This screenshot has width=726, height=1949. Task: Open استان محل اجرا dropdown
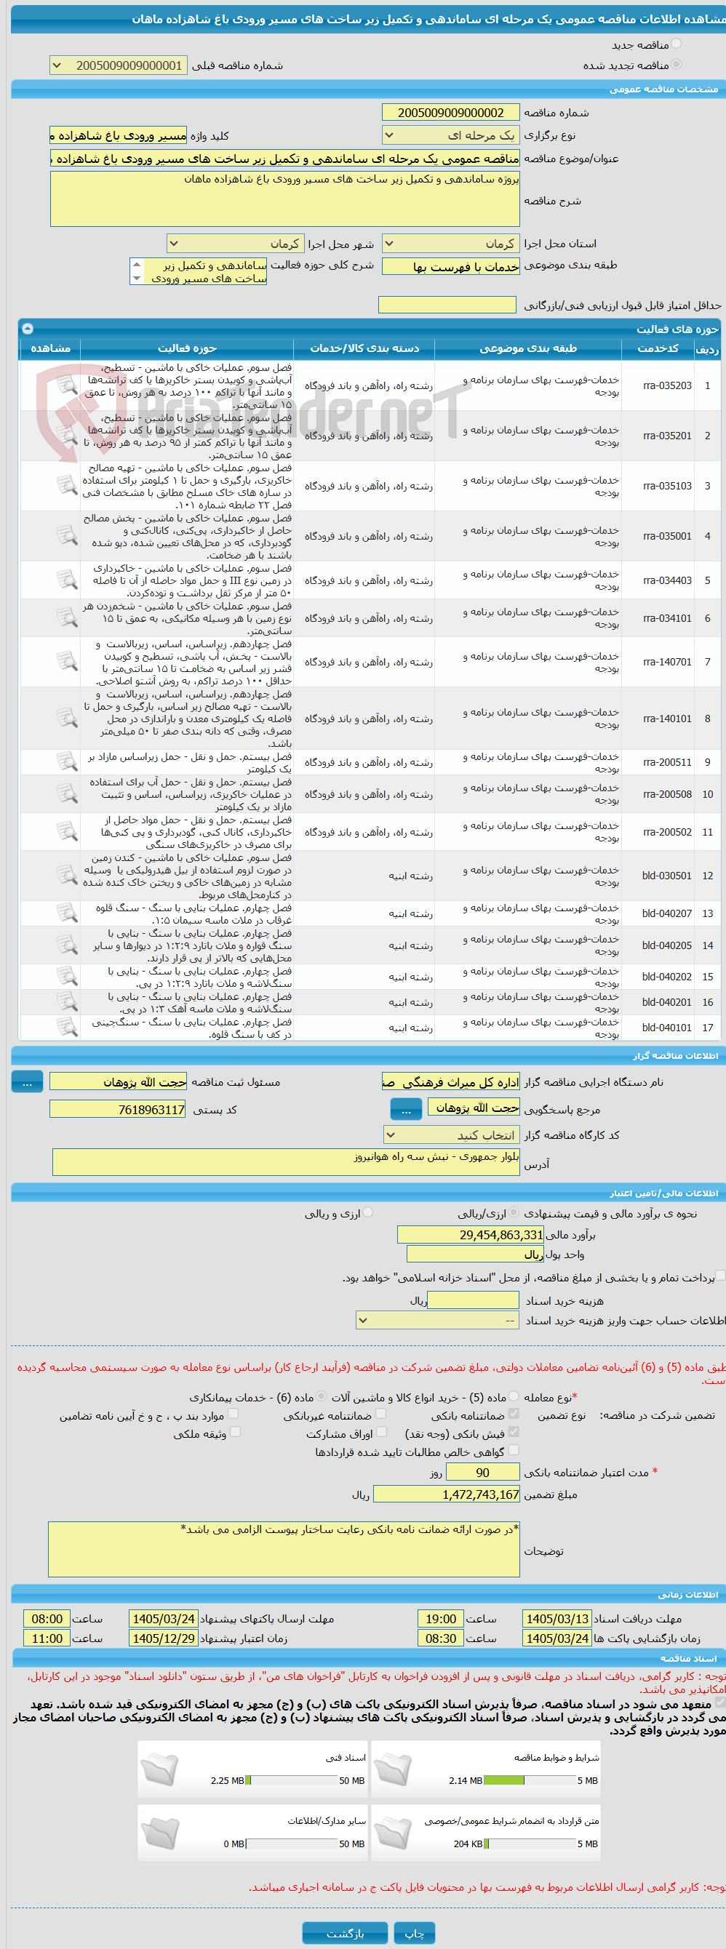[x=450, y=244]
